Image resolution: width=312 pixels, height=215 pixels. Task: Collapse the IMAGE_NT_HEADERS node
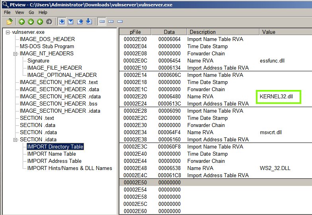click(x=15, y=54)
